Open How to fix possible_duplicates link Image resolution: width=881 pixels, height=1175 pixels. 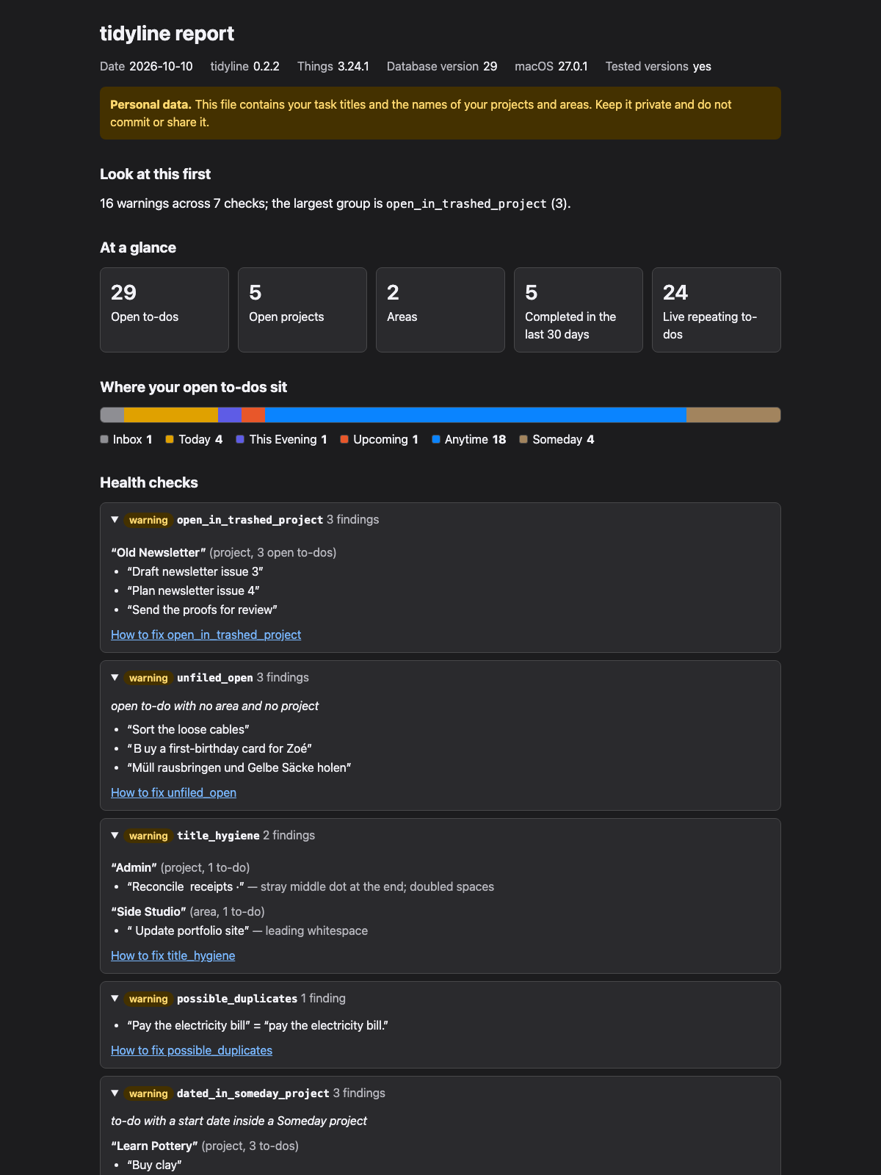191,1050
